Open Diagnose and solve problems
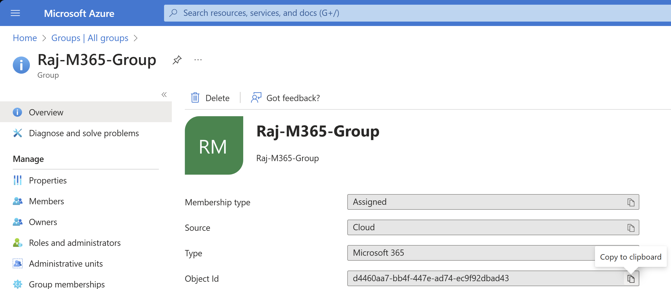 point(84,133)
